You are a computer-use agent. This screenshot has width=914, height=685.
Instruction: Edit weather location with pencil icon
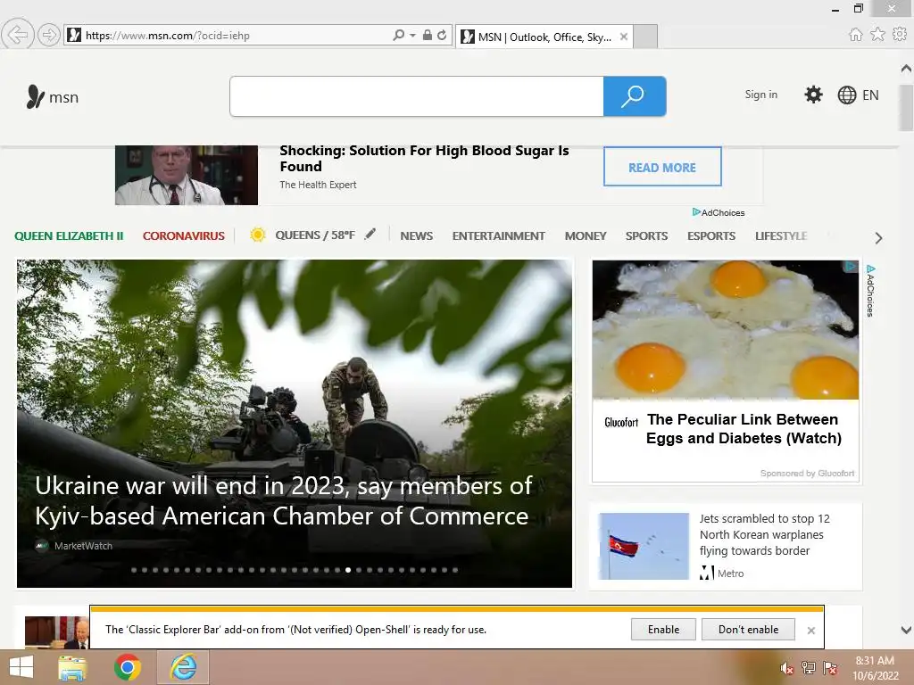click(370, 235)
